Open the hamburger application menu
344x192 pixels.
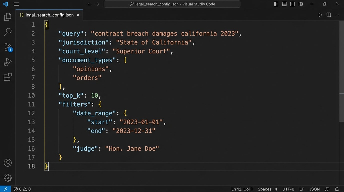click(16, 4)
